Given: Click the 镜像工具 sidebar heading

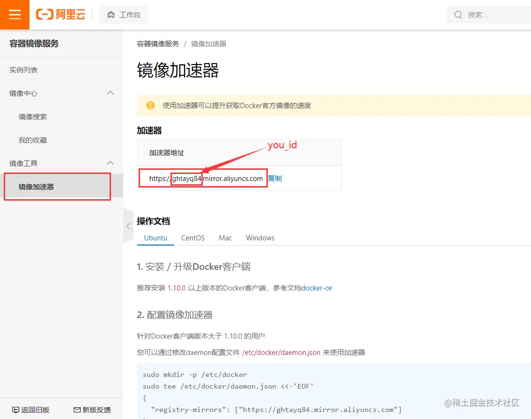Looking at the screenshot, I should 23,163.
